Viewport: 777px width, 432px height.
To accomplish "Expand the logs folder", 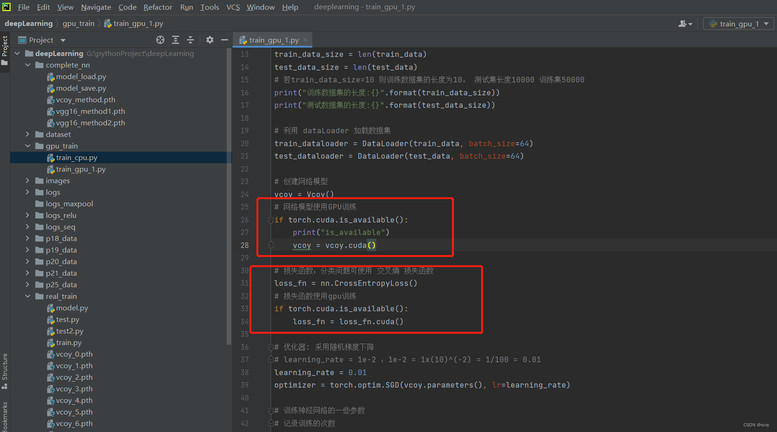I will point(27,192).
